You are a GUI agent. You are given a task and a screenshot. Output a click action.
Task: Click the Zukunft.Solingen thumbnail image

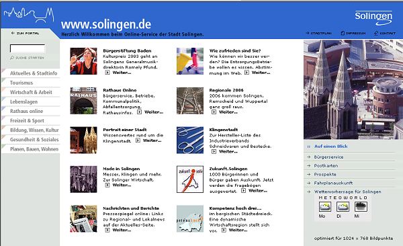point(190,179)
